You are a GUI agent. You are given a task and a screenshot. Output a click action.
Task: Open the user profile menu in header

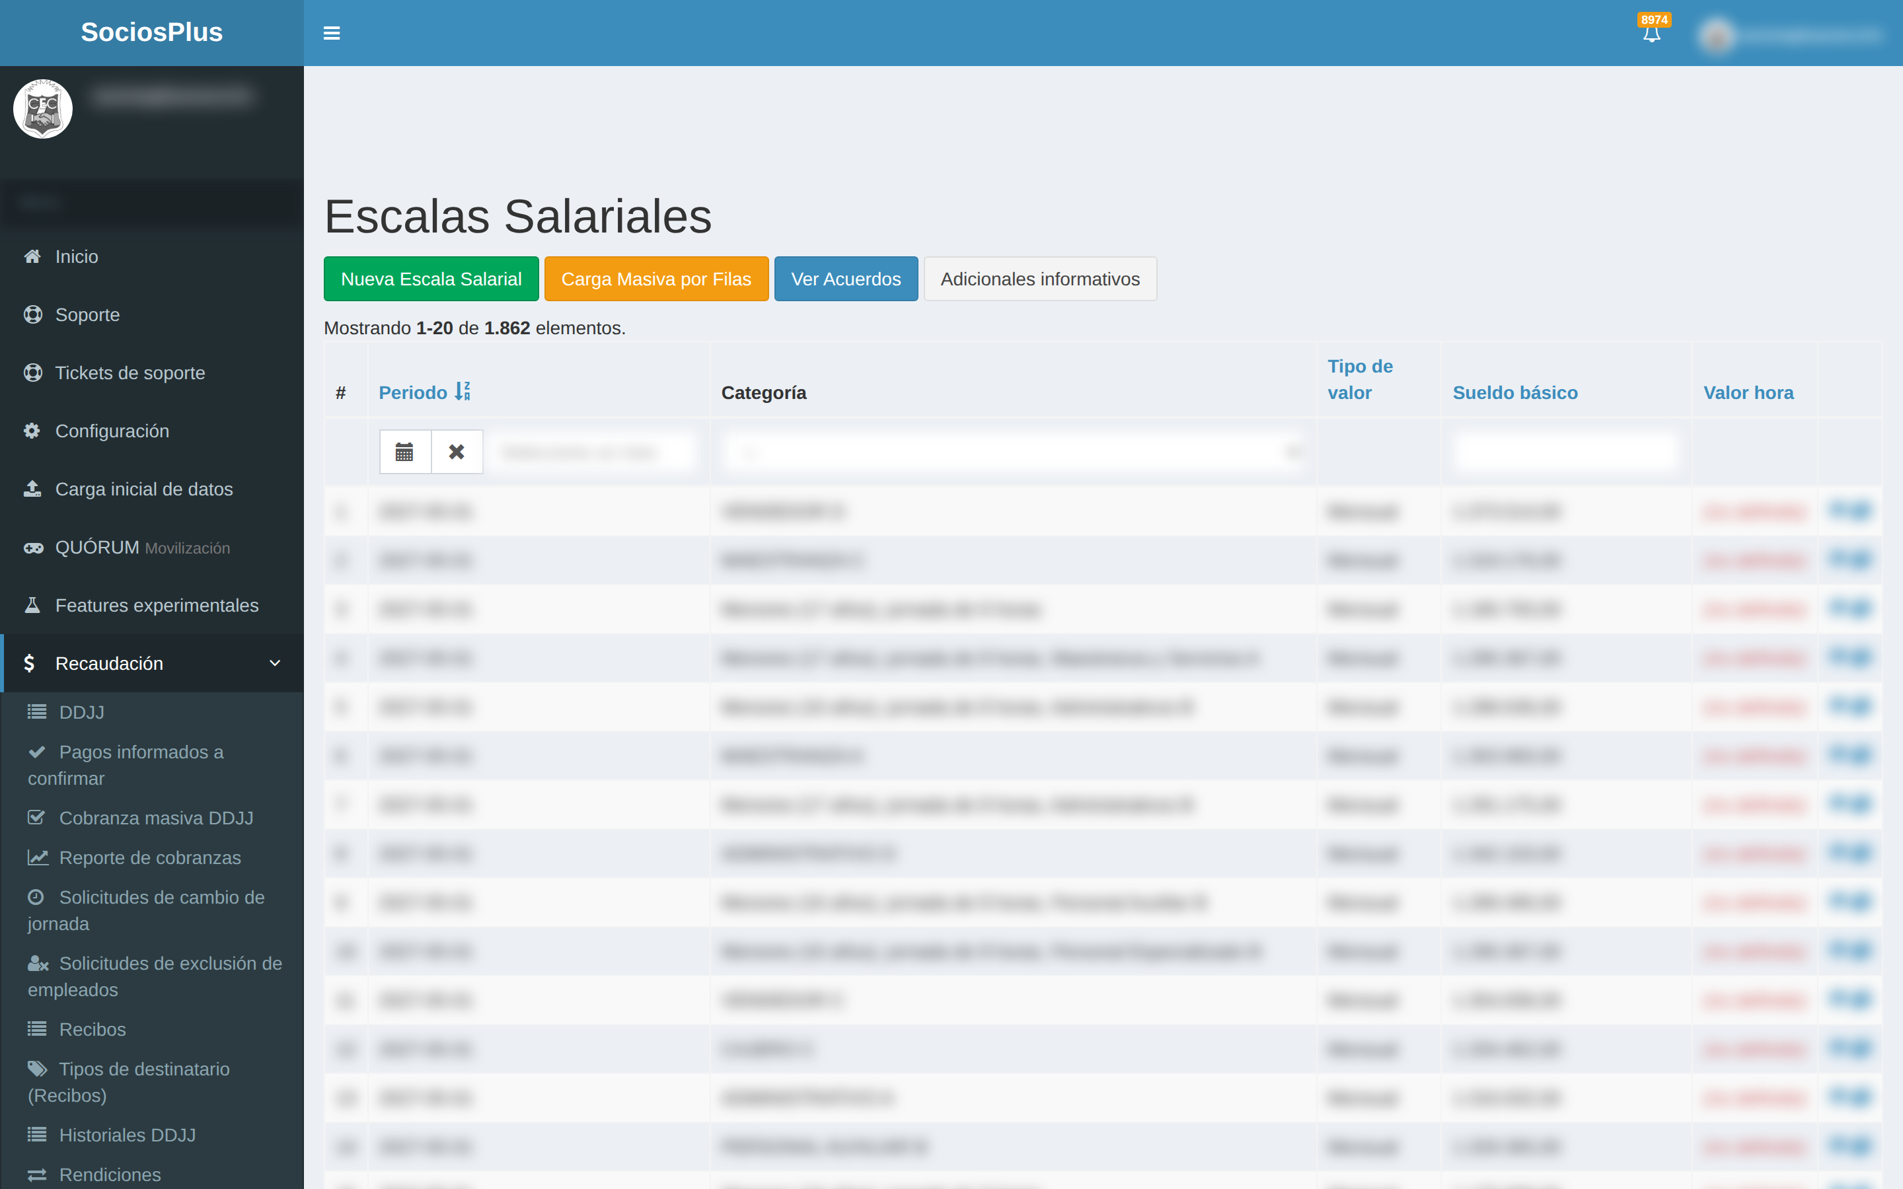pyautogui.click(x=1791, y=34)
